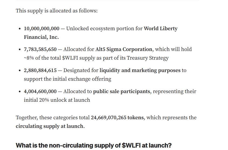Click the bold 4,004,600,000 figure
Image resolution: width=228 pixels, height=150 pixels.
(40, 91)
